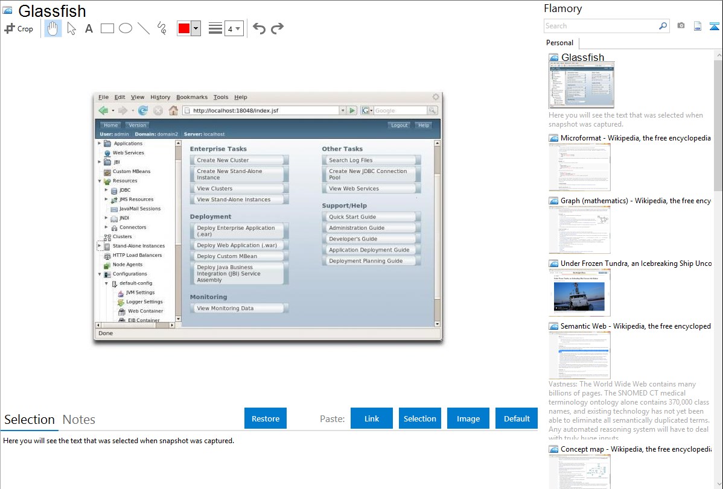
Task: Select the arrow pointer tool
Action: pyautogui.click(x=71, y=28)
